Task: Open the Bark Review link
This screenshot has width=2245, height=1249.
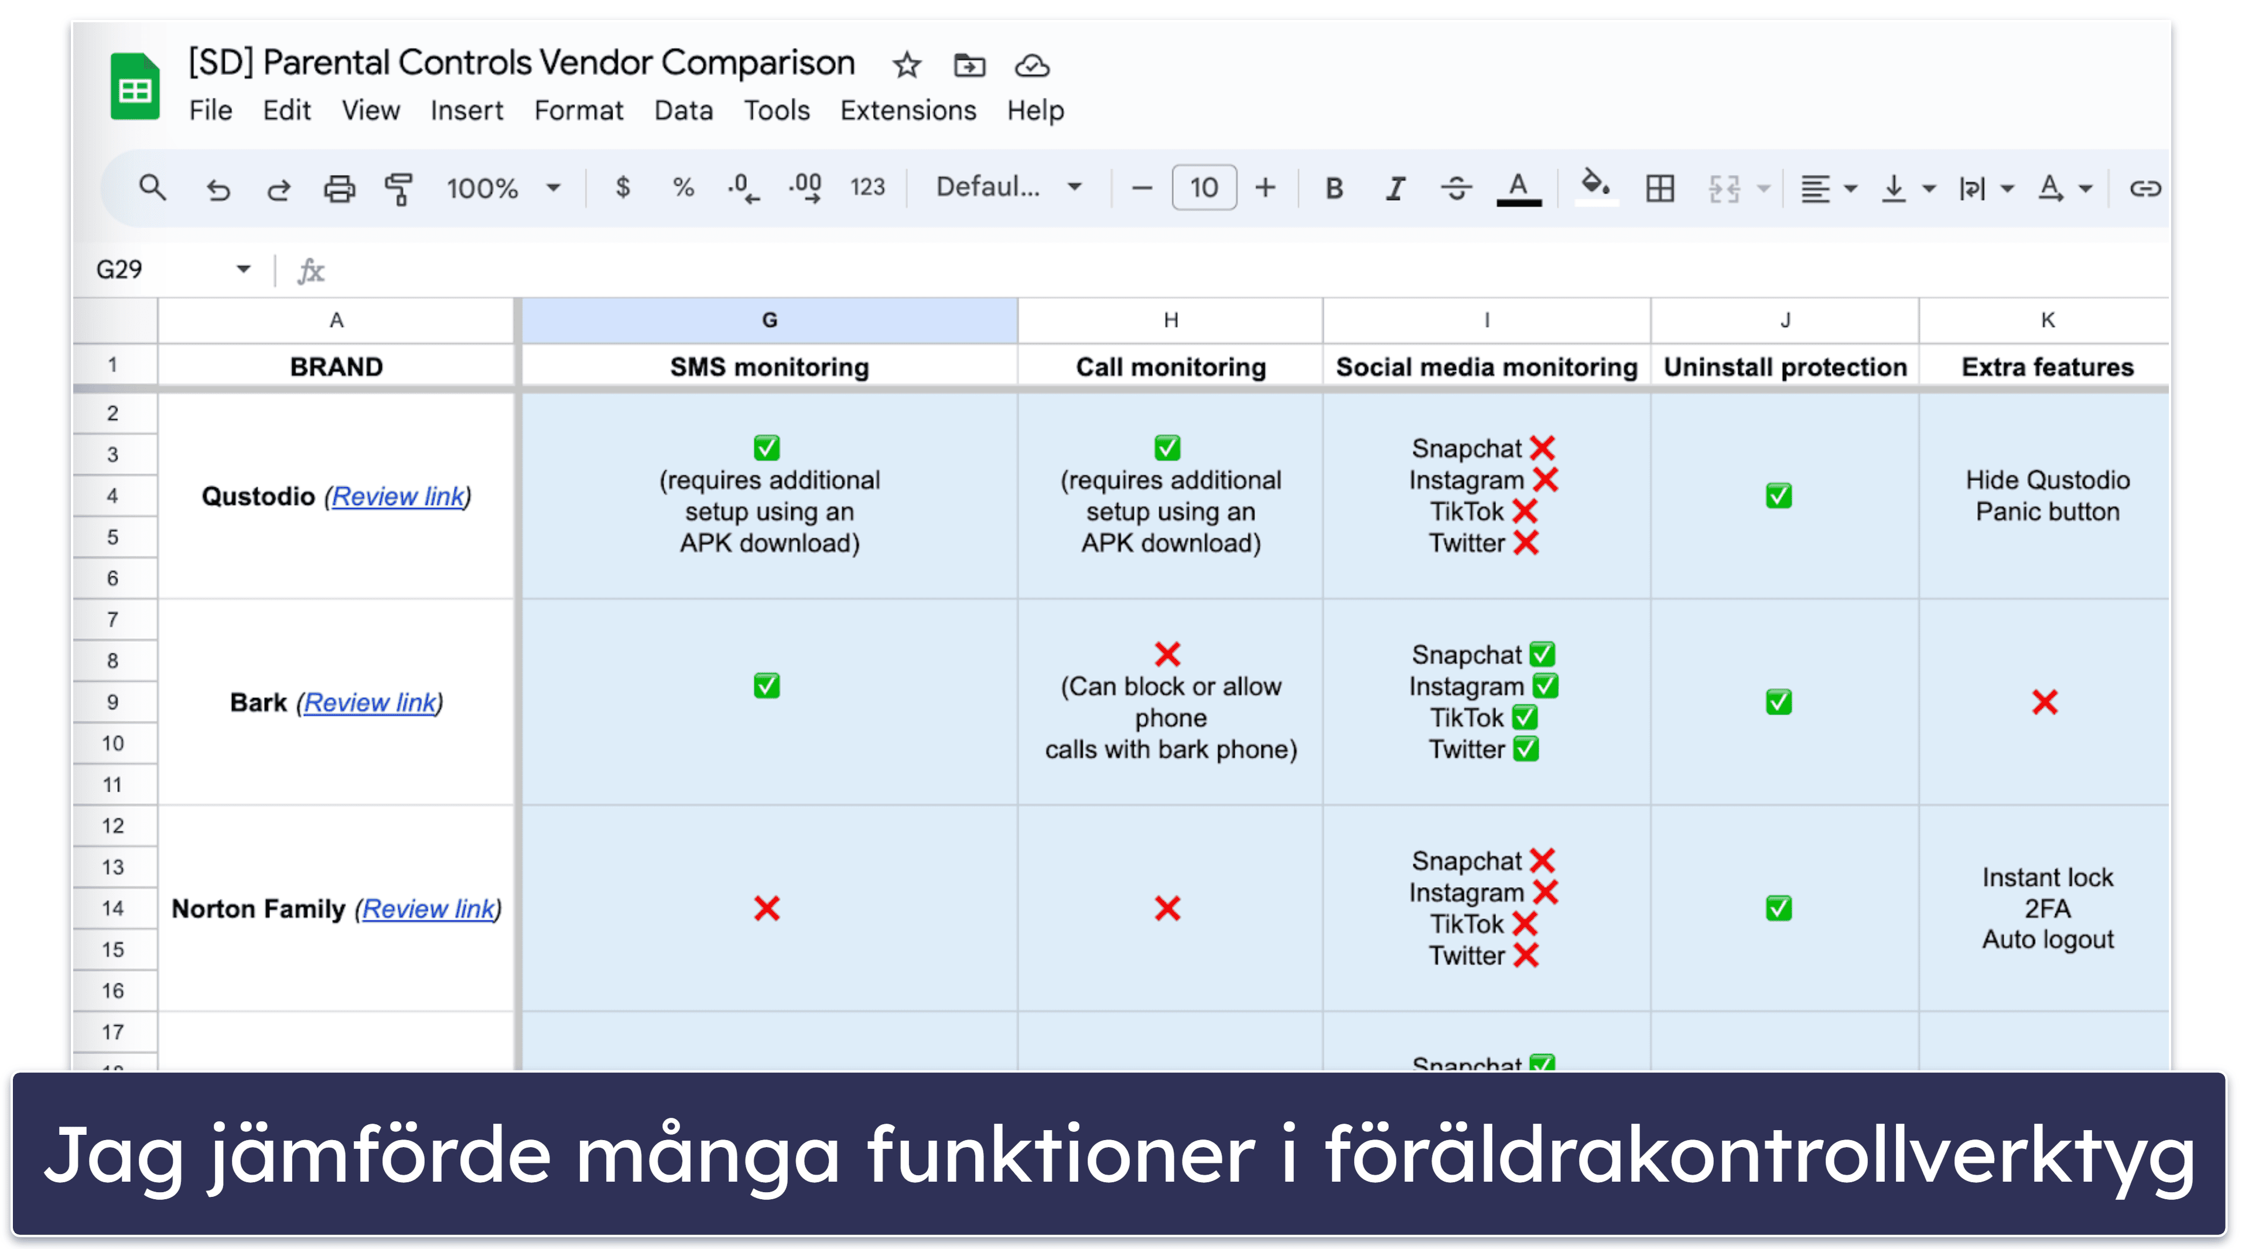Action: point(370,703)
